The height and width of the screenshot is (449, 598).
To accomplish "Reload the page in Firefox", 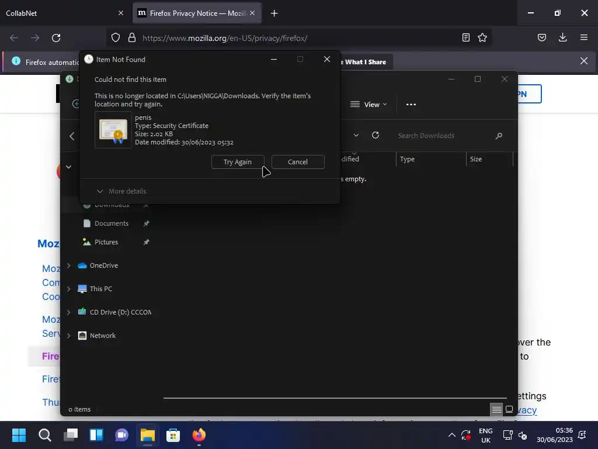I will click(56, 38).
